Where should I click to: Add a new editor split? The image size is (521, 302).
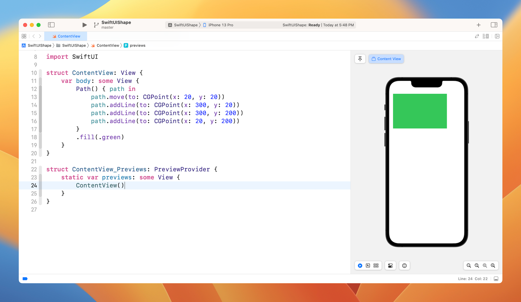tap(497, 36)
